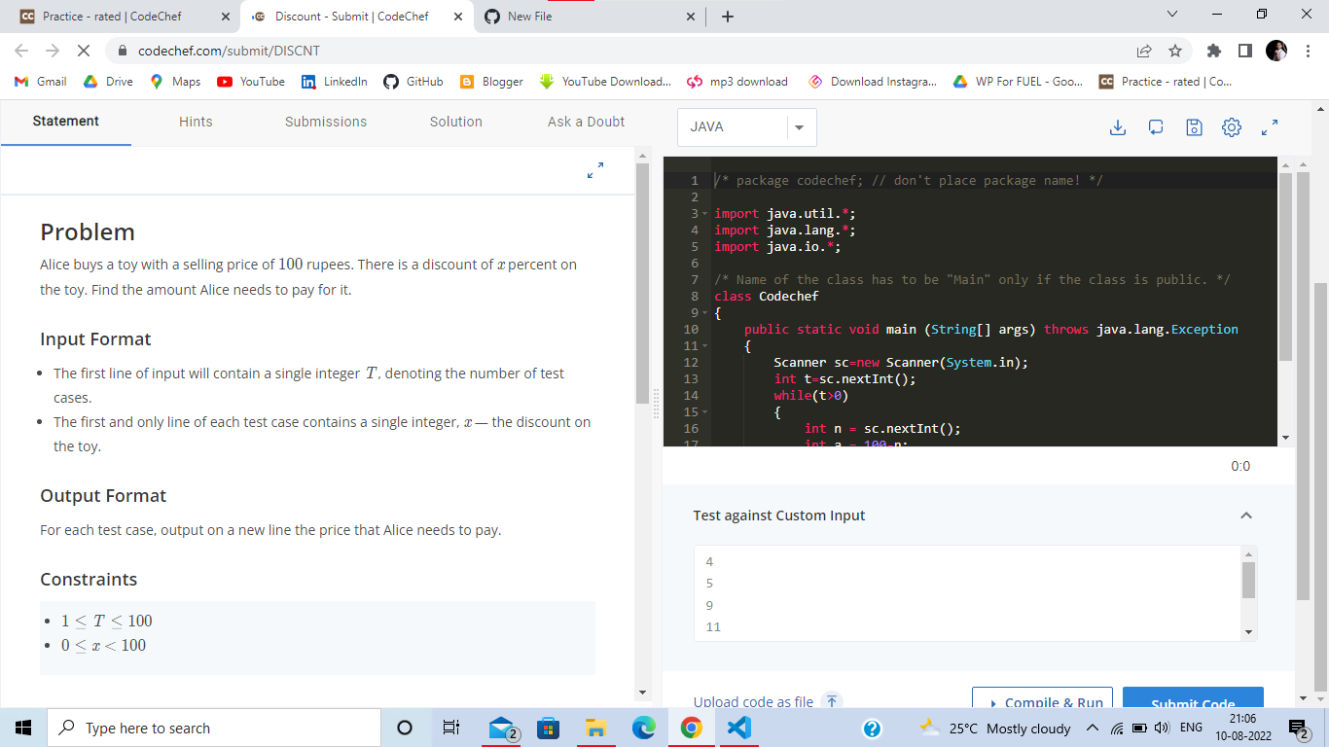1329x747 pixels.
Task: Select the Hints tab
Action: tap(195, 122)
